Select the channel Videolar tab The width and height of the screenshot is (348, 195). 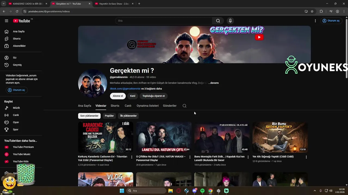[x=101, y=106]
